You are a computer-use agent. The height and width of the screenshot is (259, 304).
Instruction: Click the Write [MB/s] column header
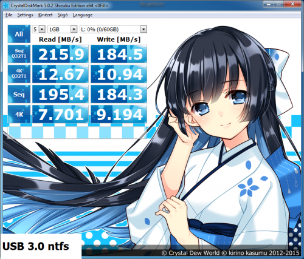[x=119, y=39]
